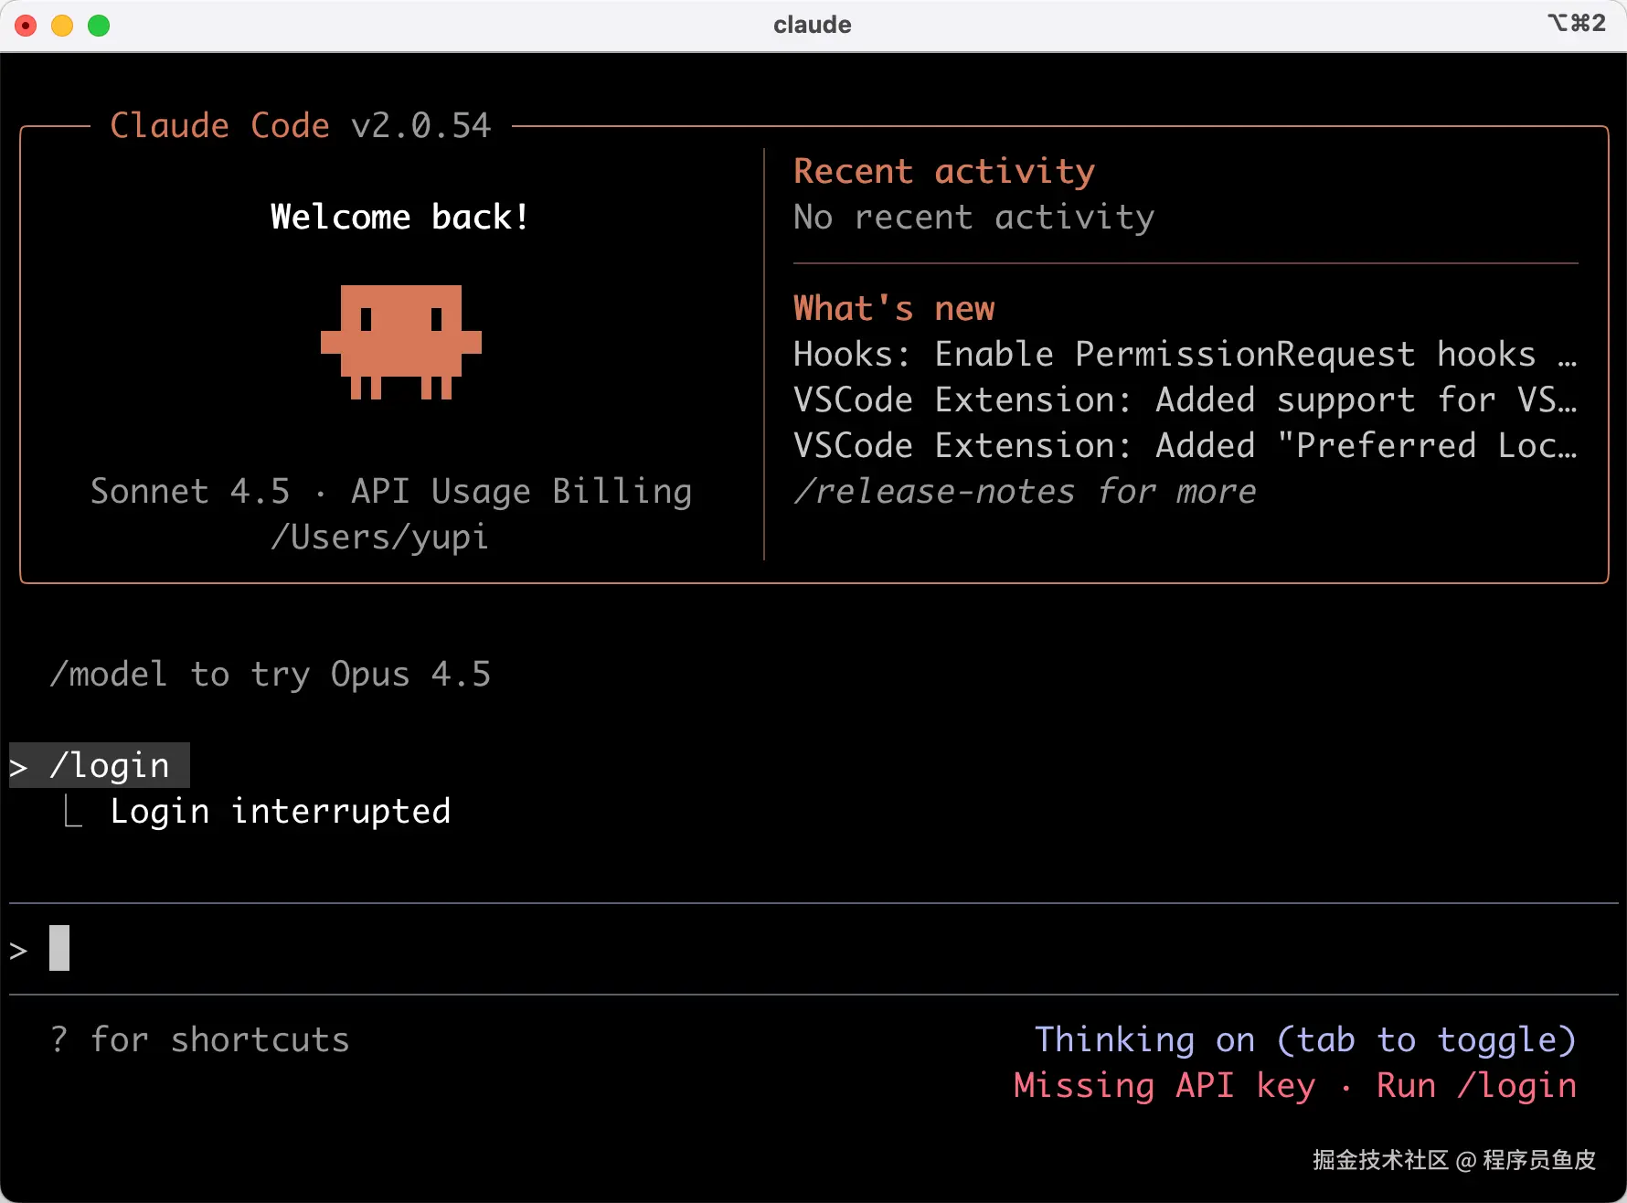Click the 'Welcome back!' heading
This screenshot has height=1203, width=1627.
point(400,218)
